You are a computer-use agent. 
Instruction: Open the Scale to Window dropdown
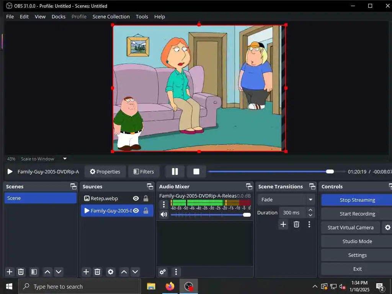click(x=44, y=159)
